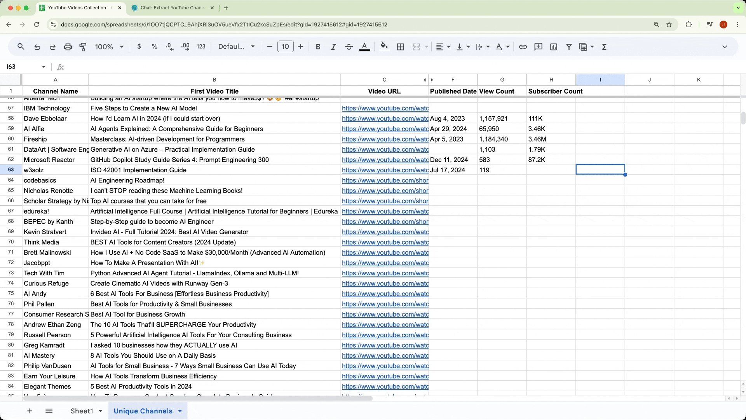The width and height of the screenshot is (746, 420).
Task: Click the merge cells icon
Action: (x=417, y=47)
